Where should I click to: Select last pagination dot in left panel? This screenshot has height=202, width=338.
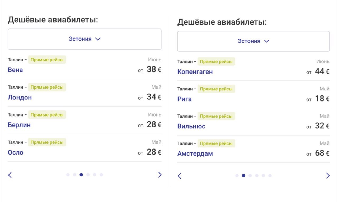(101, 175)
